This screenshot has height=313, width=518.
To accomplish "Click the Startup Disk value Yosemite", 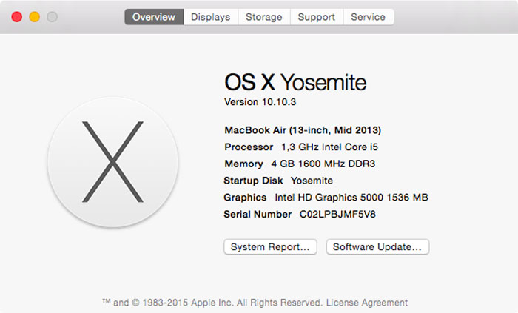I will tap(312, 181).
